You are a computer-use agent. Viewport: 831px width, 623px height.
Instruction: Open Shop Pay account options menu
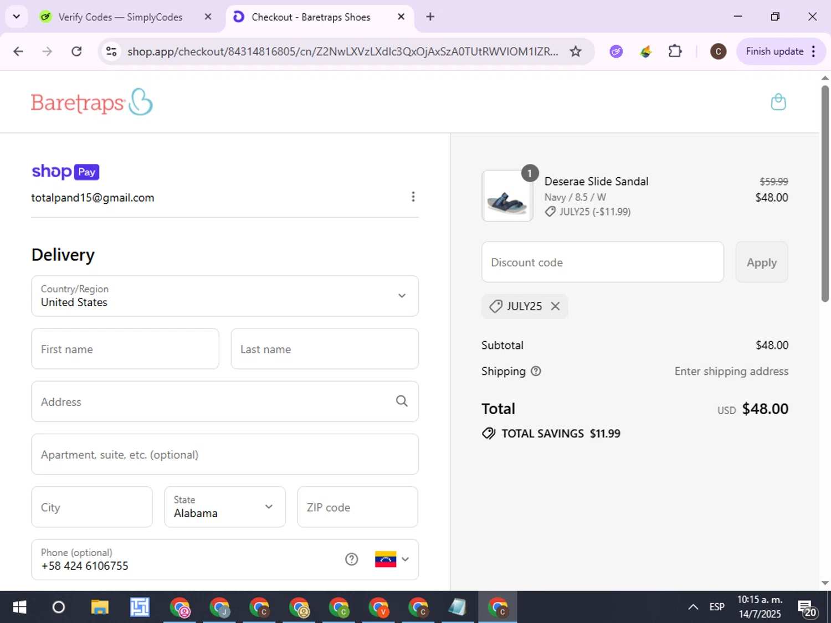(x=413, y=197)
